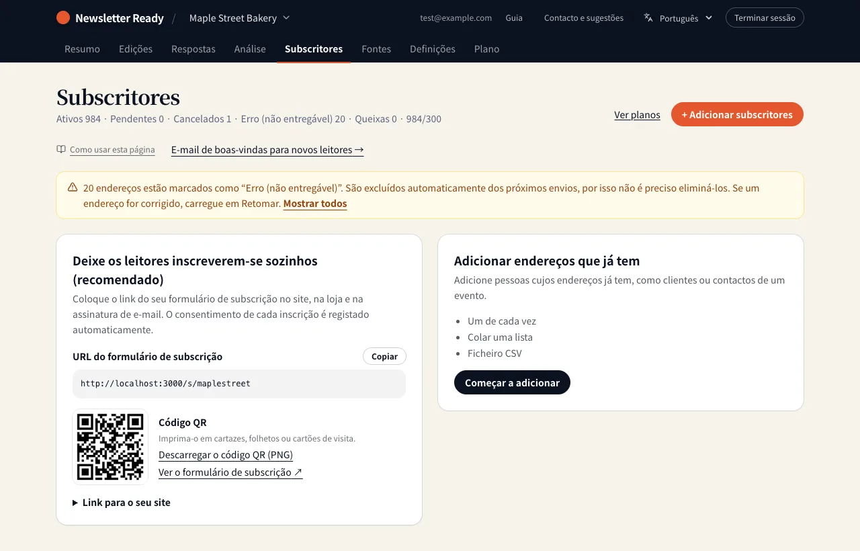
Task: Open the Maple Street Bakery newsletter dropdown
Action: click(x=240, y=17)
